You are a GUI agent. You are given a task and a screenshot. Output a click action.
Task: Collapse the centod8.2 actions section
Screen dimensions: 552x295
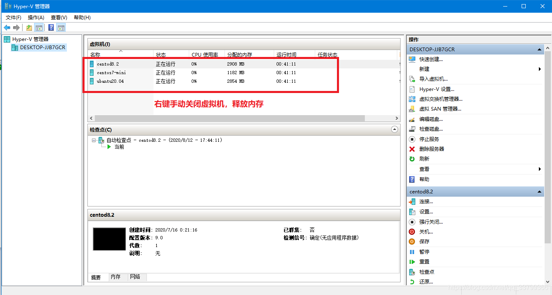coord(540,192)
